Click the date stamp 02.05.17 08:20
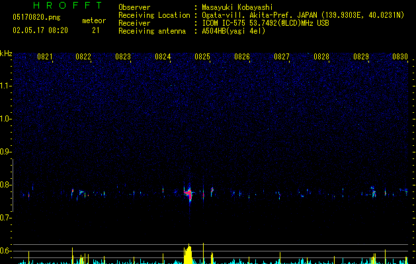The height and width of the screenshot is (264, 416). (40, 30)
